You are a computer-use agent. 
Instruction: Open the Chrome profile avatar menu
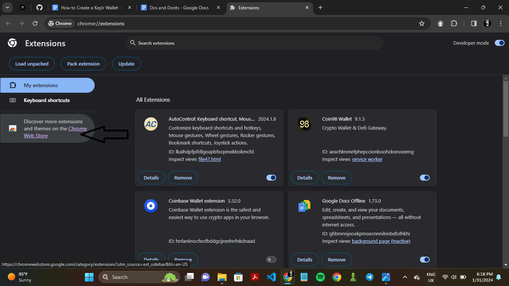pos(487,23)
